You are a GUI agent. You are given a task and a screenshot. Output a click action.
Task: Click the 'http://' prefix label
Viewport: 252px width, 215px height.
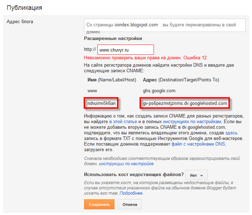(90, 49)
